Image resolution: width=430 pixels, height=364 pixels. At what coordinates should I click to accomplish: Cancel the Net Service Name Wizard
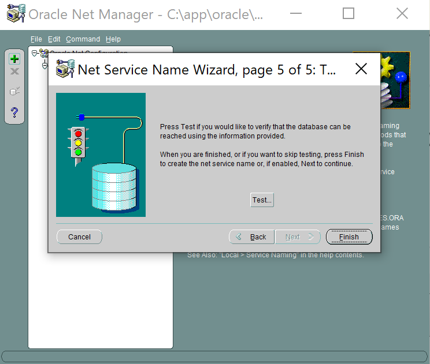click(x=79, y=237)
